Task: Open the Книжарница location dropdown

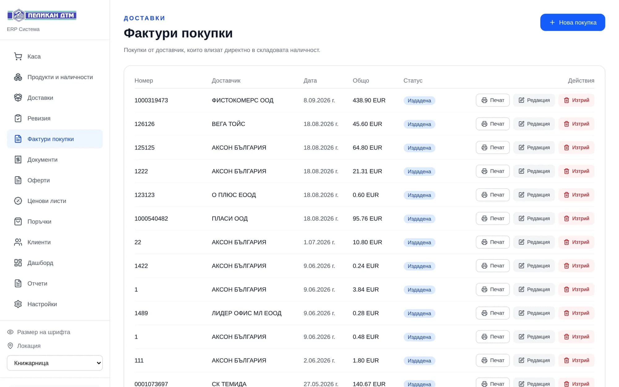Action: tap(55, 363)
